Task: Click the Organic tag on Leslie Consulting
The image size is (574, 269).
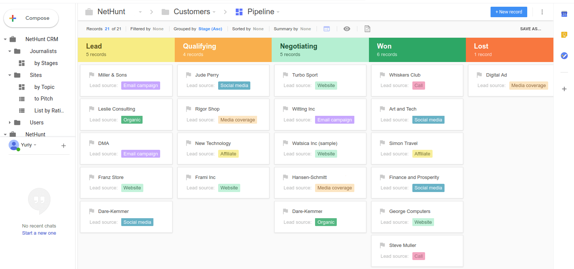Action: click(132, 120)
